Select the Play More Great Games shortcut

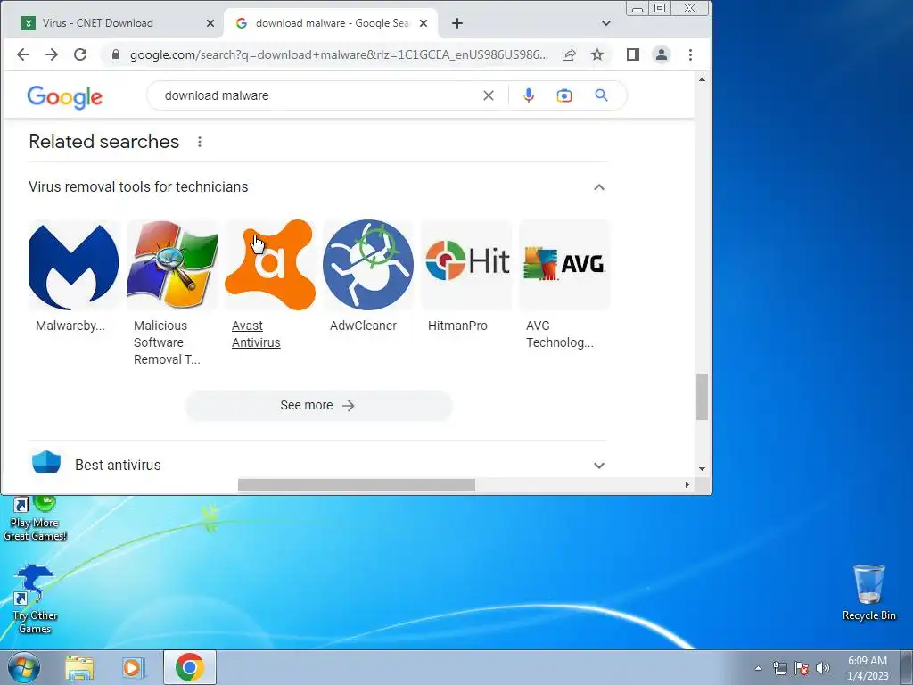click(35, 518)
